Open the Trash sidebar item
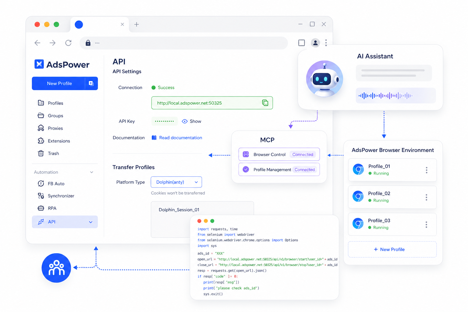Image resolution: width=468 pixels, height=312 pixels. 53,154
